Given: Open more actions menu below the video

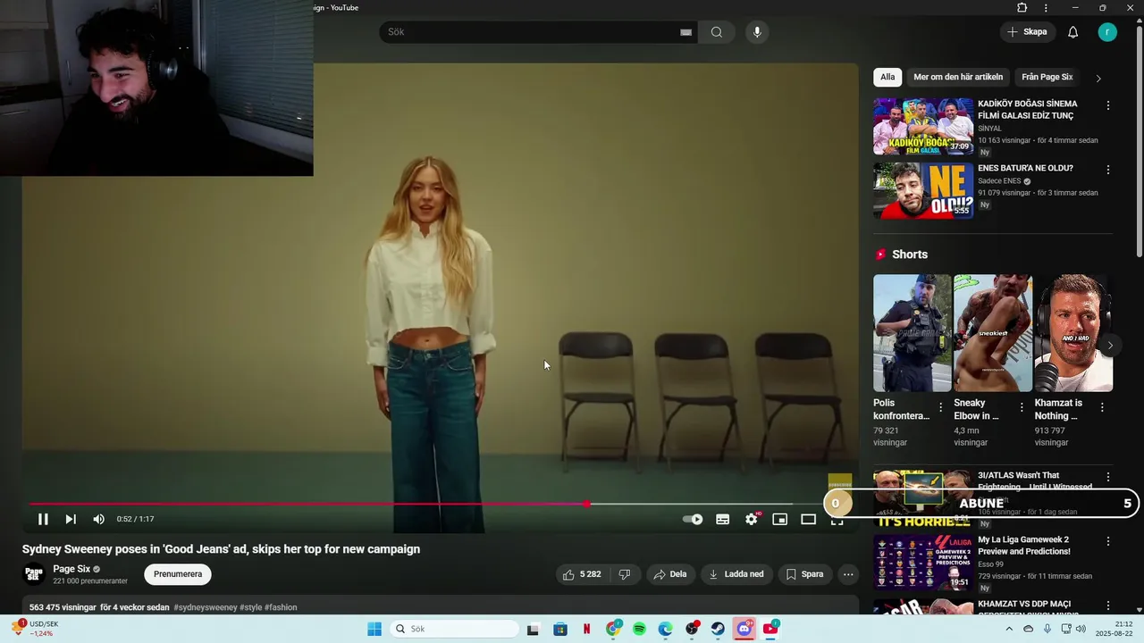Looking at the screenshot, I should click(848, 574).
